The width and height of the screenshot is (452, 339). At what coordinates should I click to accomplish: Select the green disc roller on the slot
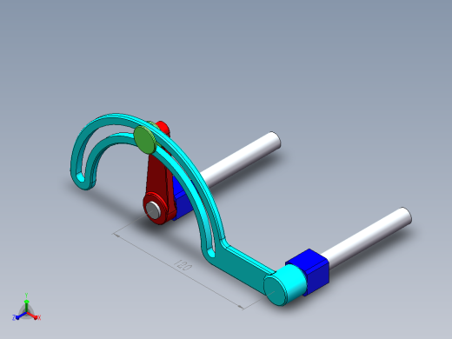[145, 139]
